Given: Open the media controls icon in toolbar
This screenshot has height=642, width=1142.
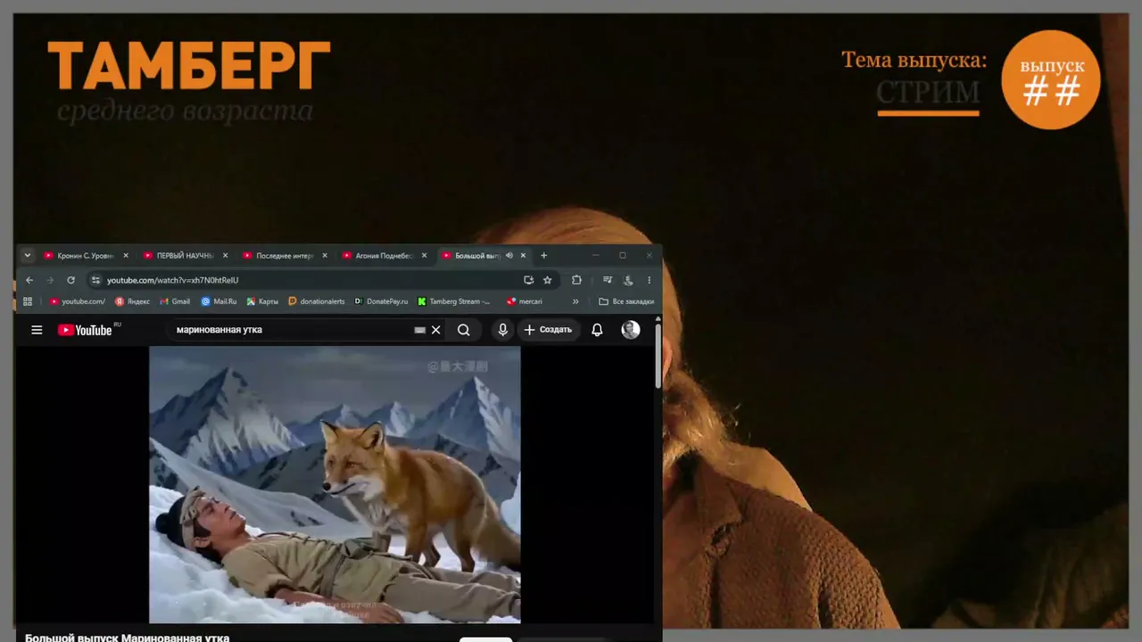Looking at the screenshot, I should pyautogui.click(x=608, y=280).
